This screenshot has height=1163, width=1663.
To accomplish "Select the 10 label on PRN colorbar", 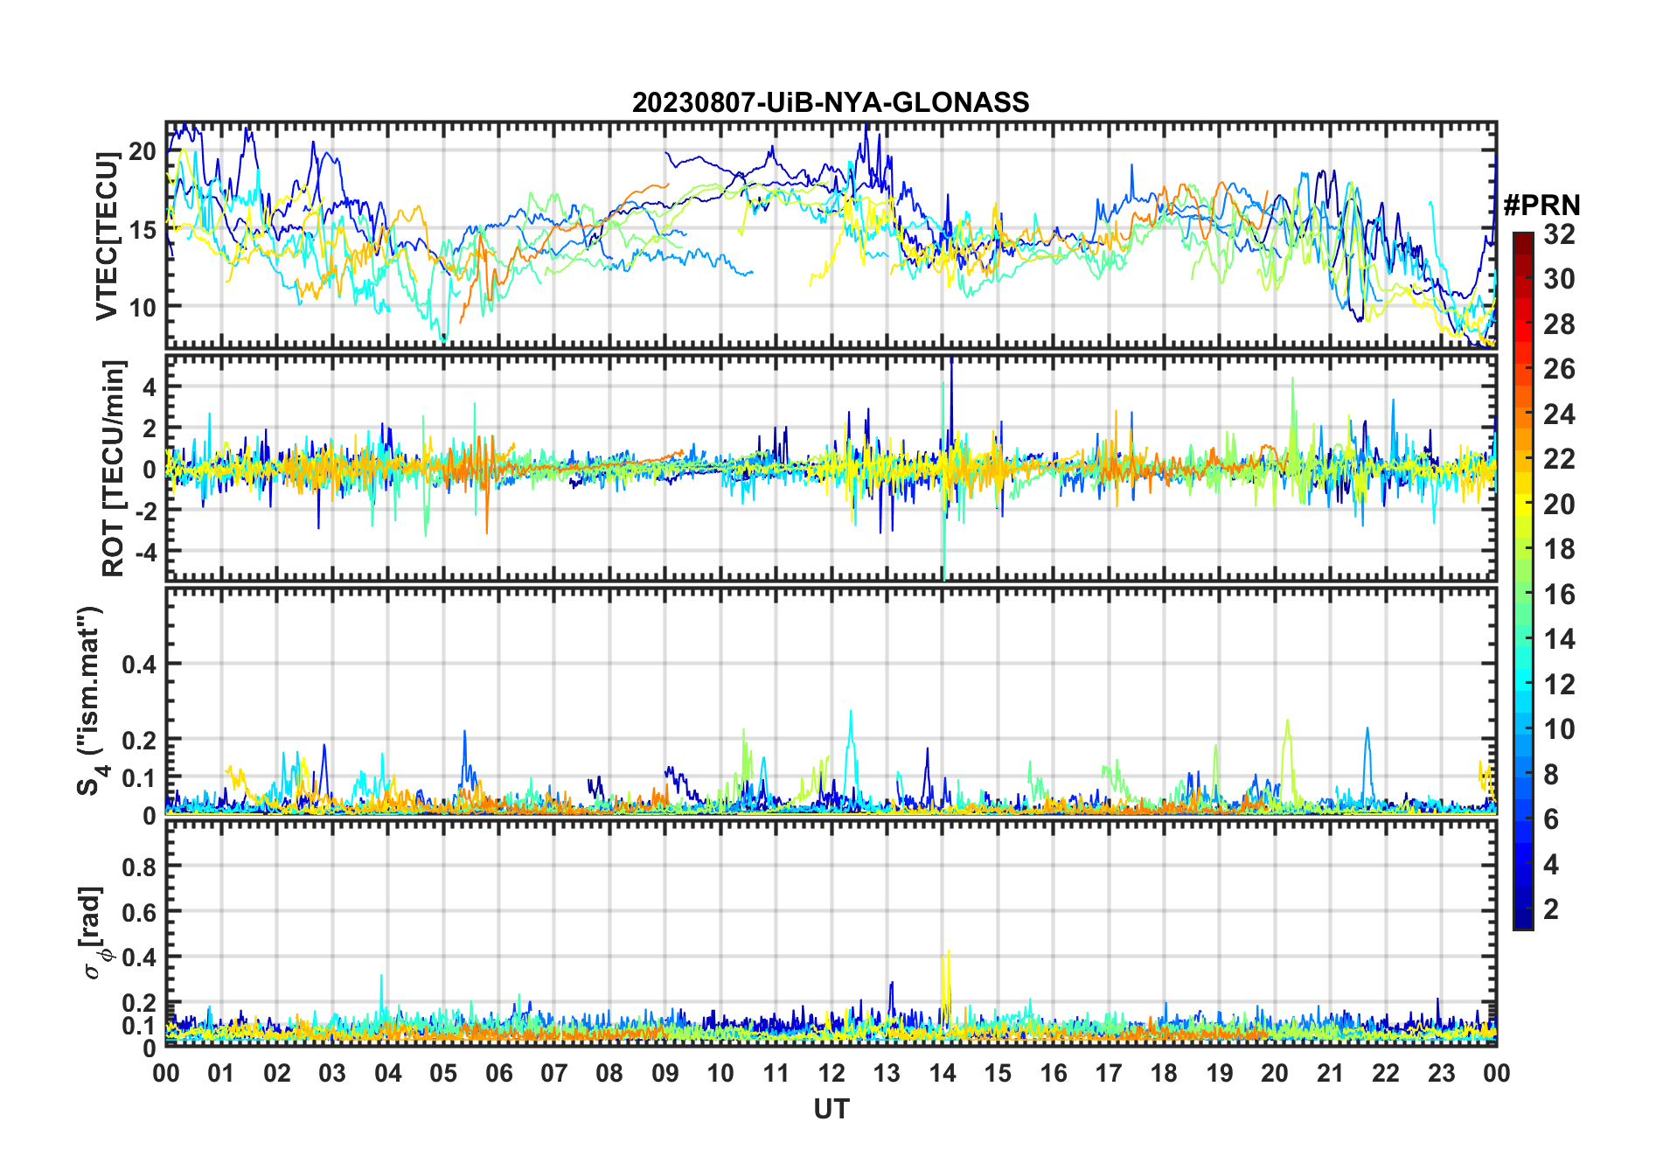I will [x=1559, y=729].
